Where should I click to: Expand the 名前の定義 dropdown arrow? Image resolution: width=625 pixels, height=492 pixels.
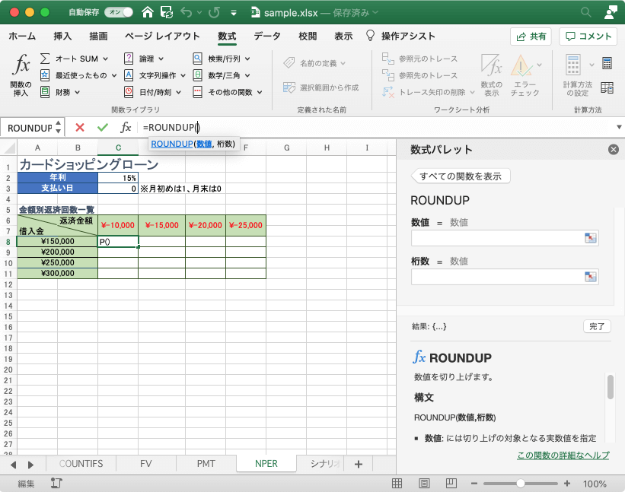pos(343,63)
